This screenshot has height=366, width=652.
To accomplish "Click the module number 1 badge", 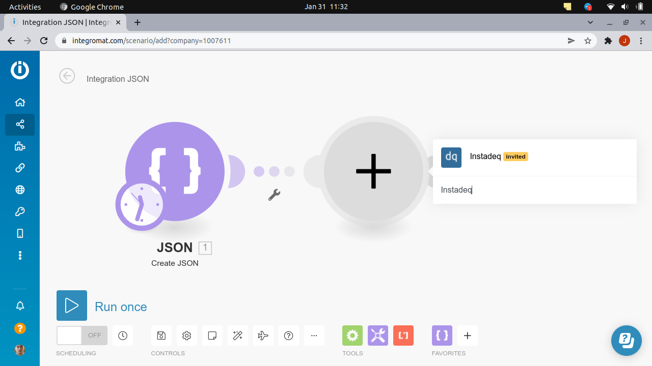I will [205, 248].
